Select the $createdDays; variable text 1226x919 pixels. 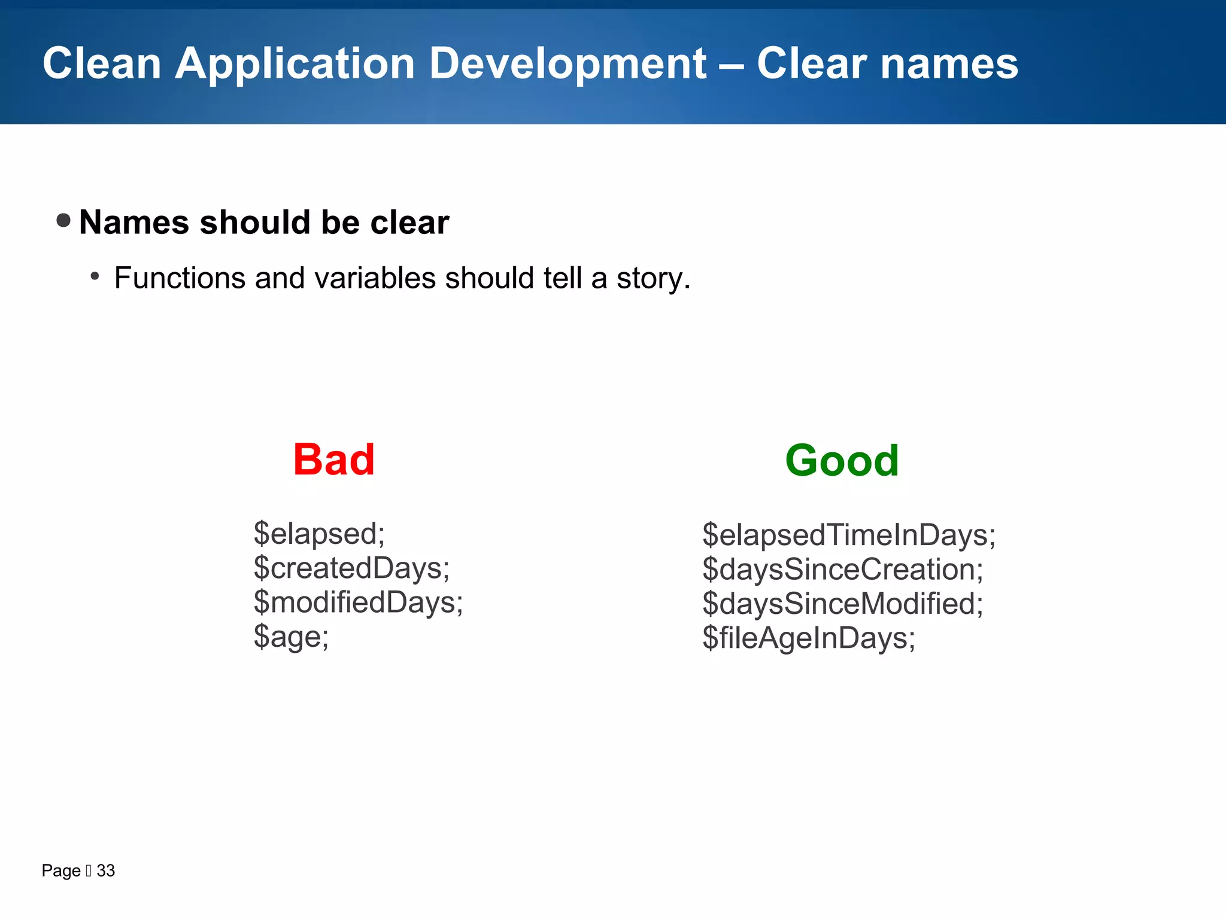351,568
